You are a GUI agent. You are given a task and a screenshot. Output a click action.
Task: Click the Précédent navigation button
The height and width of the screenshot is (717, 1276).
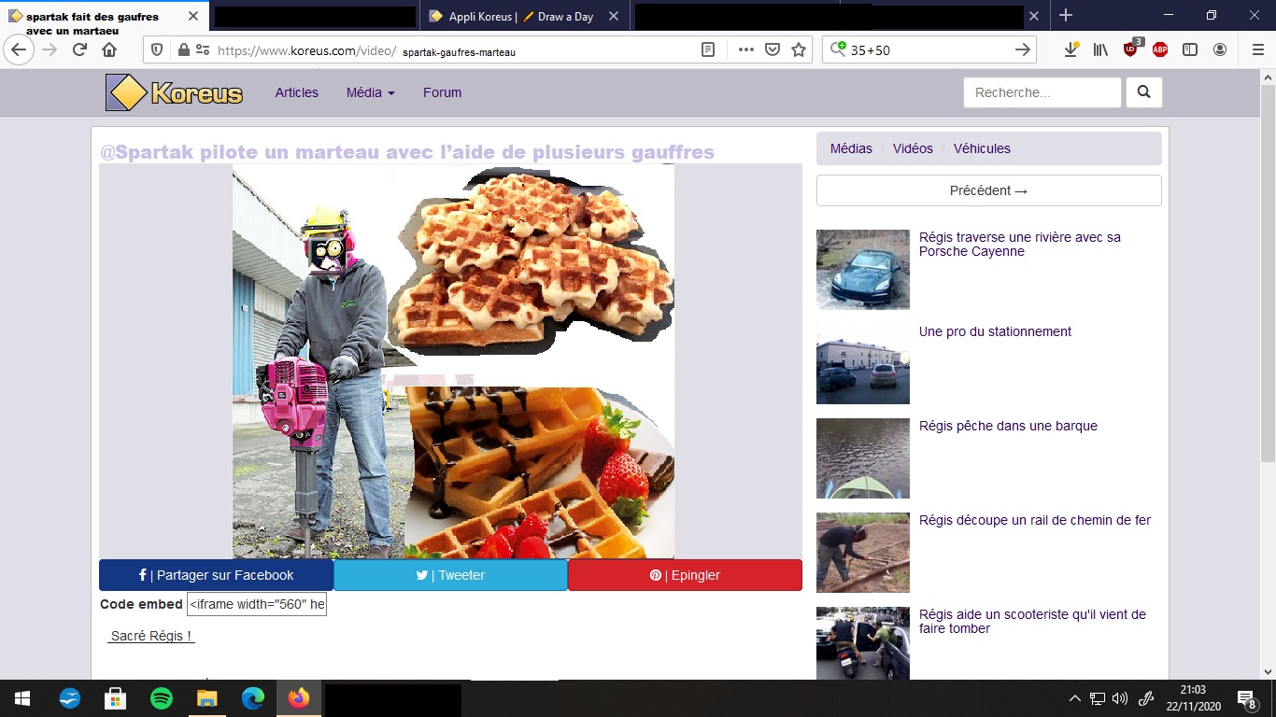(988, 190)
